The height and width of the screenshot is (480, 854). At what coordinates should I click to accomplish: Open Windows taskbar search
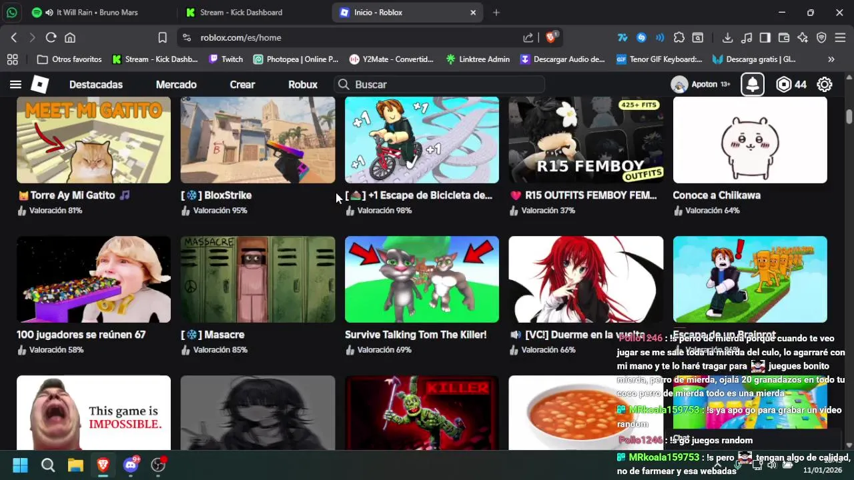coord(48,465)
